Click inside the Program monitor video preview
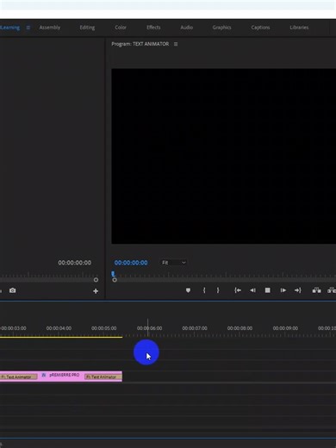336x448 pixels. point(224,156)
